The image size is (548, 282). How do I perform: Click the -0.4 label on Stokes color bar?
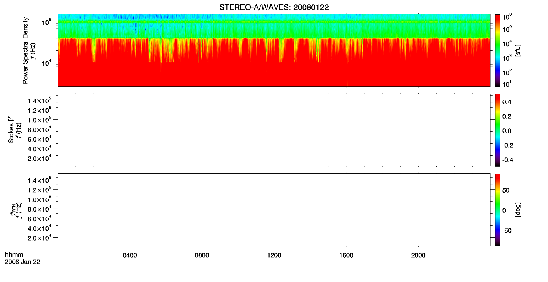point(508,160)
